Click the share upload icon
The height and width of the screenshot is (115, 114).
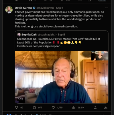coord(95,108)
